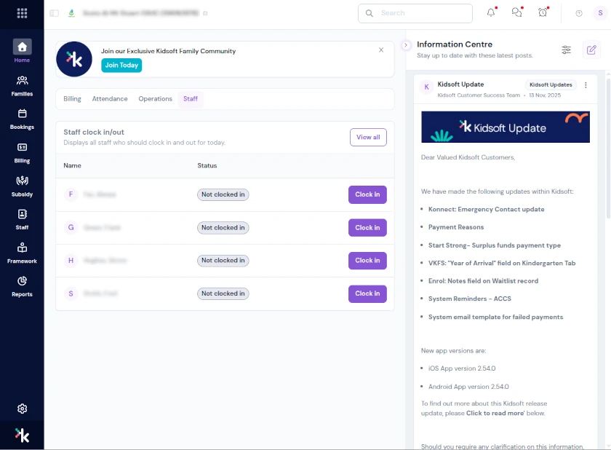
Task: Open Kidsoft Update post options menu
Action: pyautogui.click(x=586, y=85)
